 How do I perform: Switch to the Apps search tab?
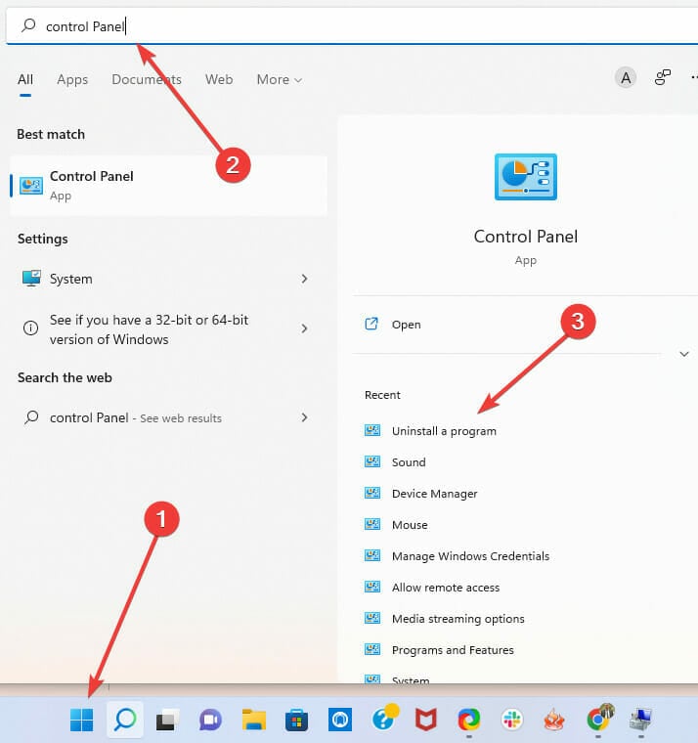coord(72,79)
